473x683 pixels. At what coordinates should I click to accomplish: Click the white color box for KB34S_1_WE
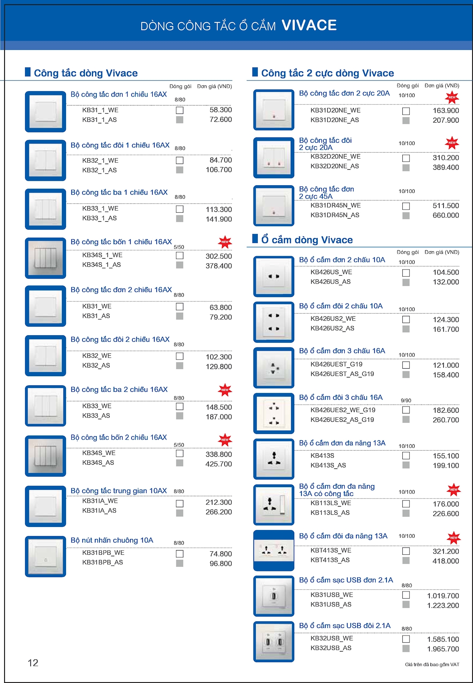pos(180,256)
